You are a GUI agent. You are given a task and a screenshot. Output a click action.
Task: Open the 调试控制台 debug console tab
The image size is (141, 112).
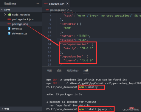[72, 71]
